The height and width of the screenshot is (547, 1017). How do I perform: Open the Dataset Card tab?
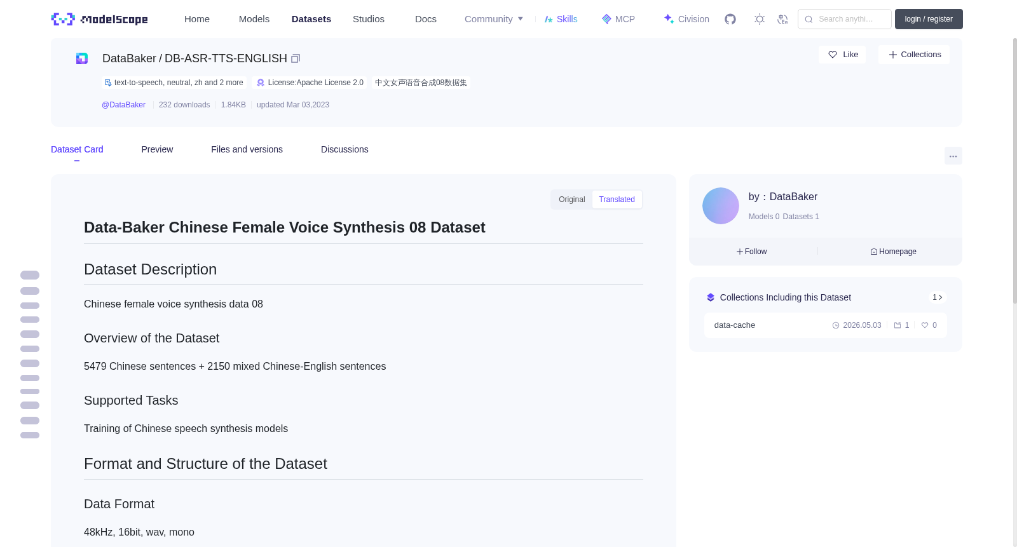point(77,149)
